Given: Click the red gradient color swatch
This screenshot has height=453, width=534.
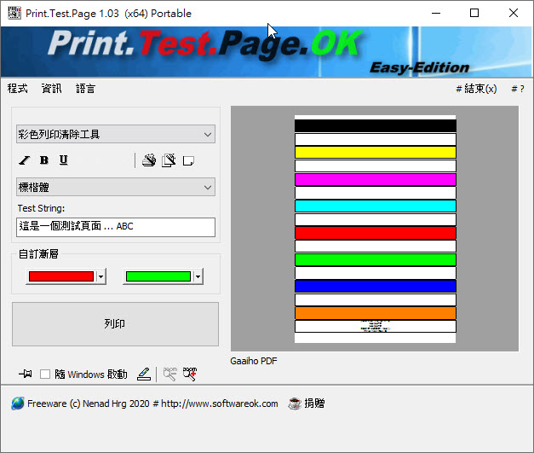Looking at the screenshot, I should tap(61, 276).
